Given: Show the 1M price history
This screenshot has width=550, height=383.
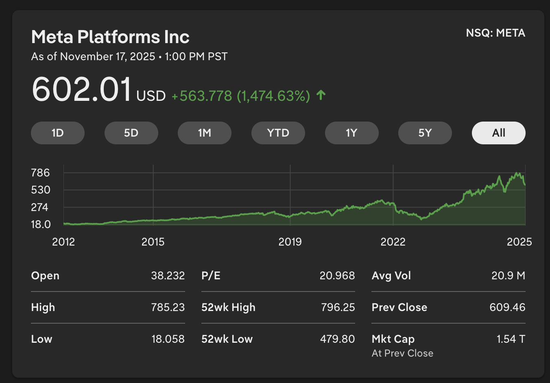Looking at the screenshot, I should (205, 133).
